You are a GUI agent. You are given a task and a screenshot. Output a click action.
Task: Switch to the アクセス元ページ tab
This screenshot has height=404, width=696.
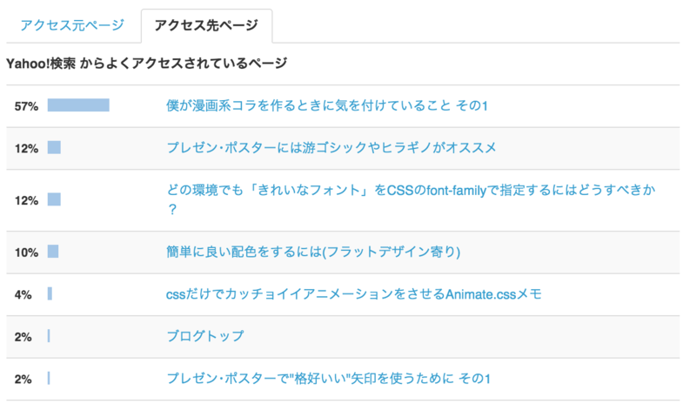tap(72, 25)
